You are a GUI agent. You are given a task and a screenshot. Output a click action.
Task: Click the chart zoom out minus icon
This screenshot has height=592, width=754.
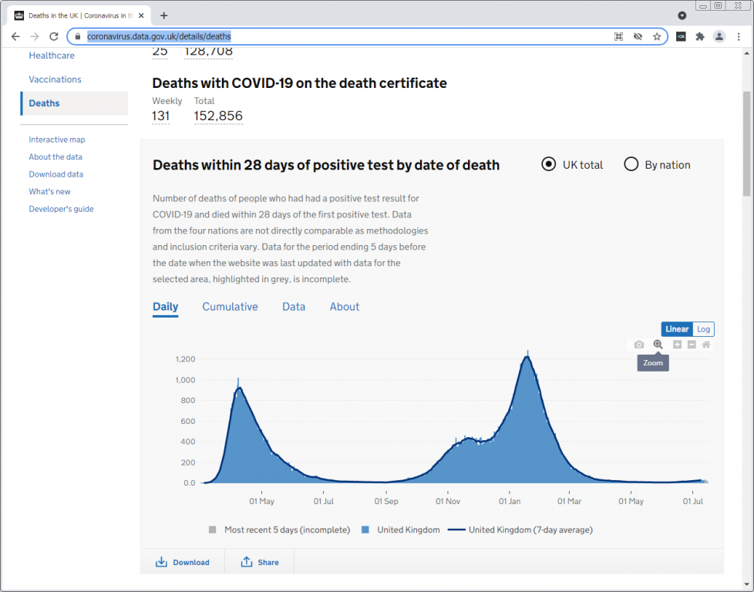point(692,345)
